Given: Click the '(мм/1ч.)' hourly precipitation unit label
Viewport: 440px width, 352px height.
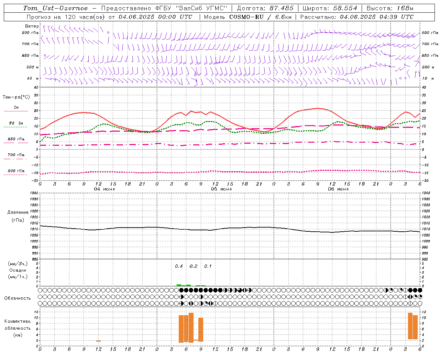Looking at the screenshot, I should tap(18, 277).
